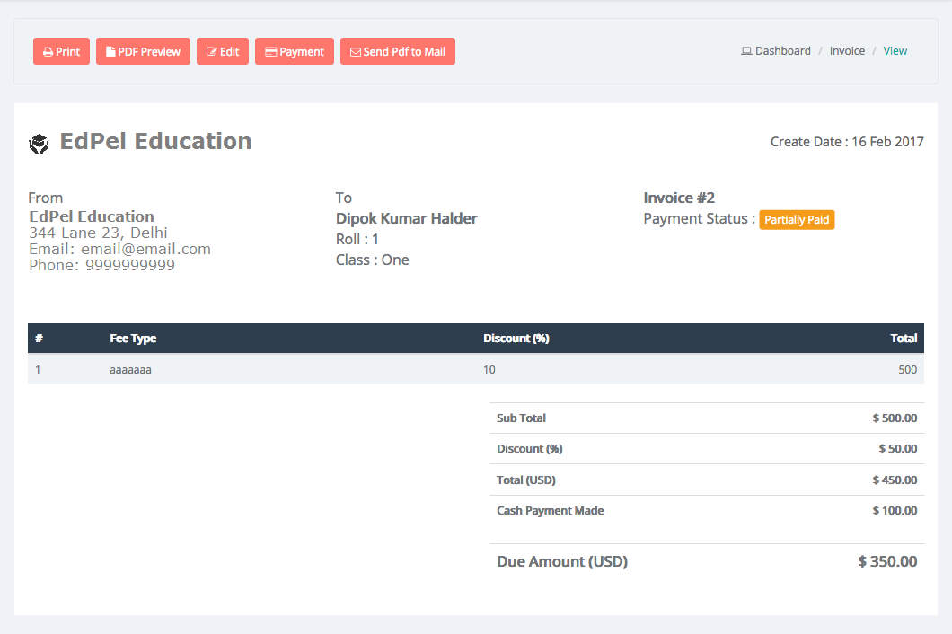Open the Invoice breadcrumb link
The height and width of the screenshot is (634, 952).
pyautogui.click(x=847, y=51)
